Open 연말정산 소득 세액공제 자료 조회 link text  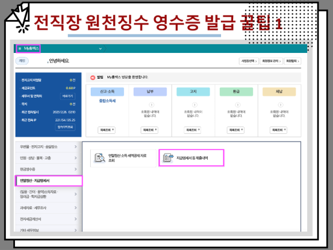[x=127, y=158]
